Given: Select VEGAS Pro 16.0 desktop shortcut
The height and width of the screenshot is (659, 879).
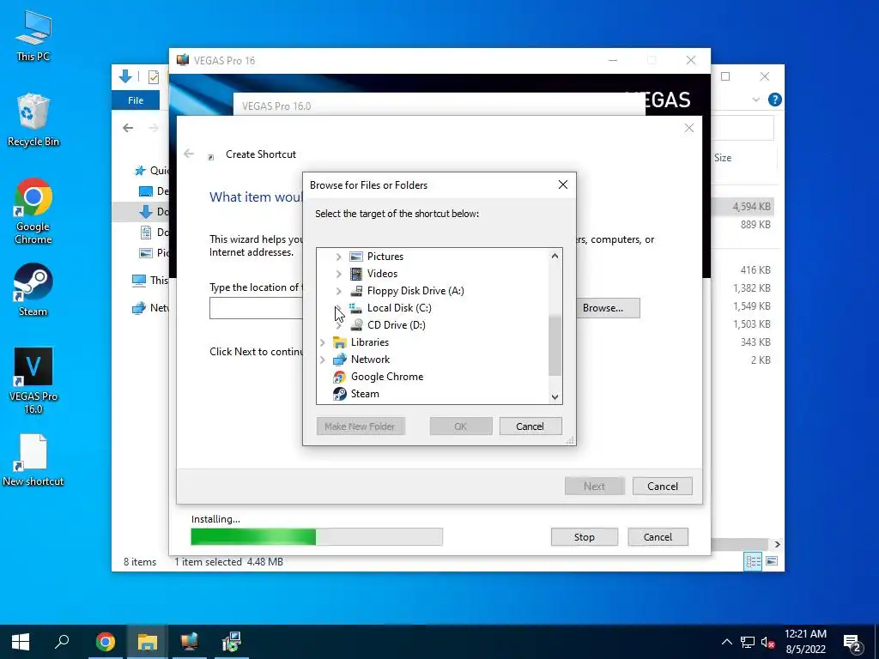Looking at the screenshot, I should (x=33, y=381).
